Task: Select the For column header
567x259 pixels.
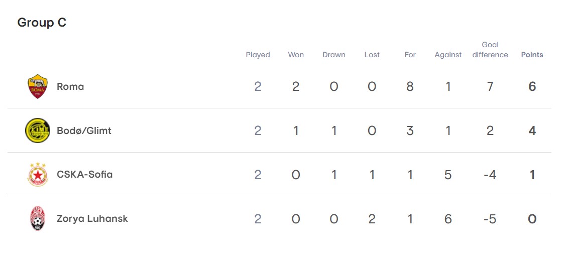Action: tap(410, 55)
